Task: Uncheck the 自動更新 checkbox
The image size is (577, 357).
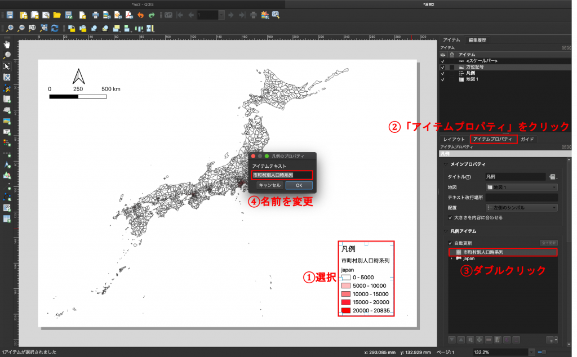Action: [450, 243]
